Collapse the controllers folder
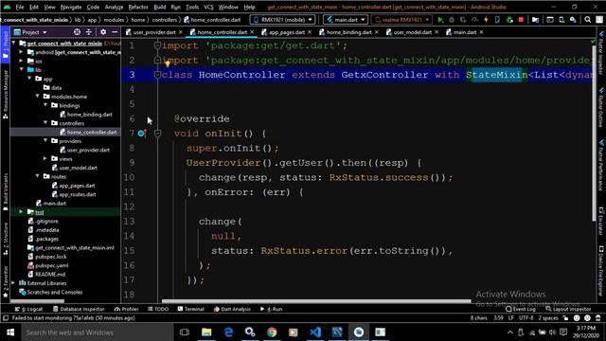 (x=45, y=123)
